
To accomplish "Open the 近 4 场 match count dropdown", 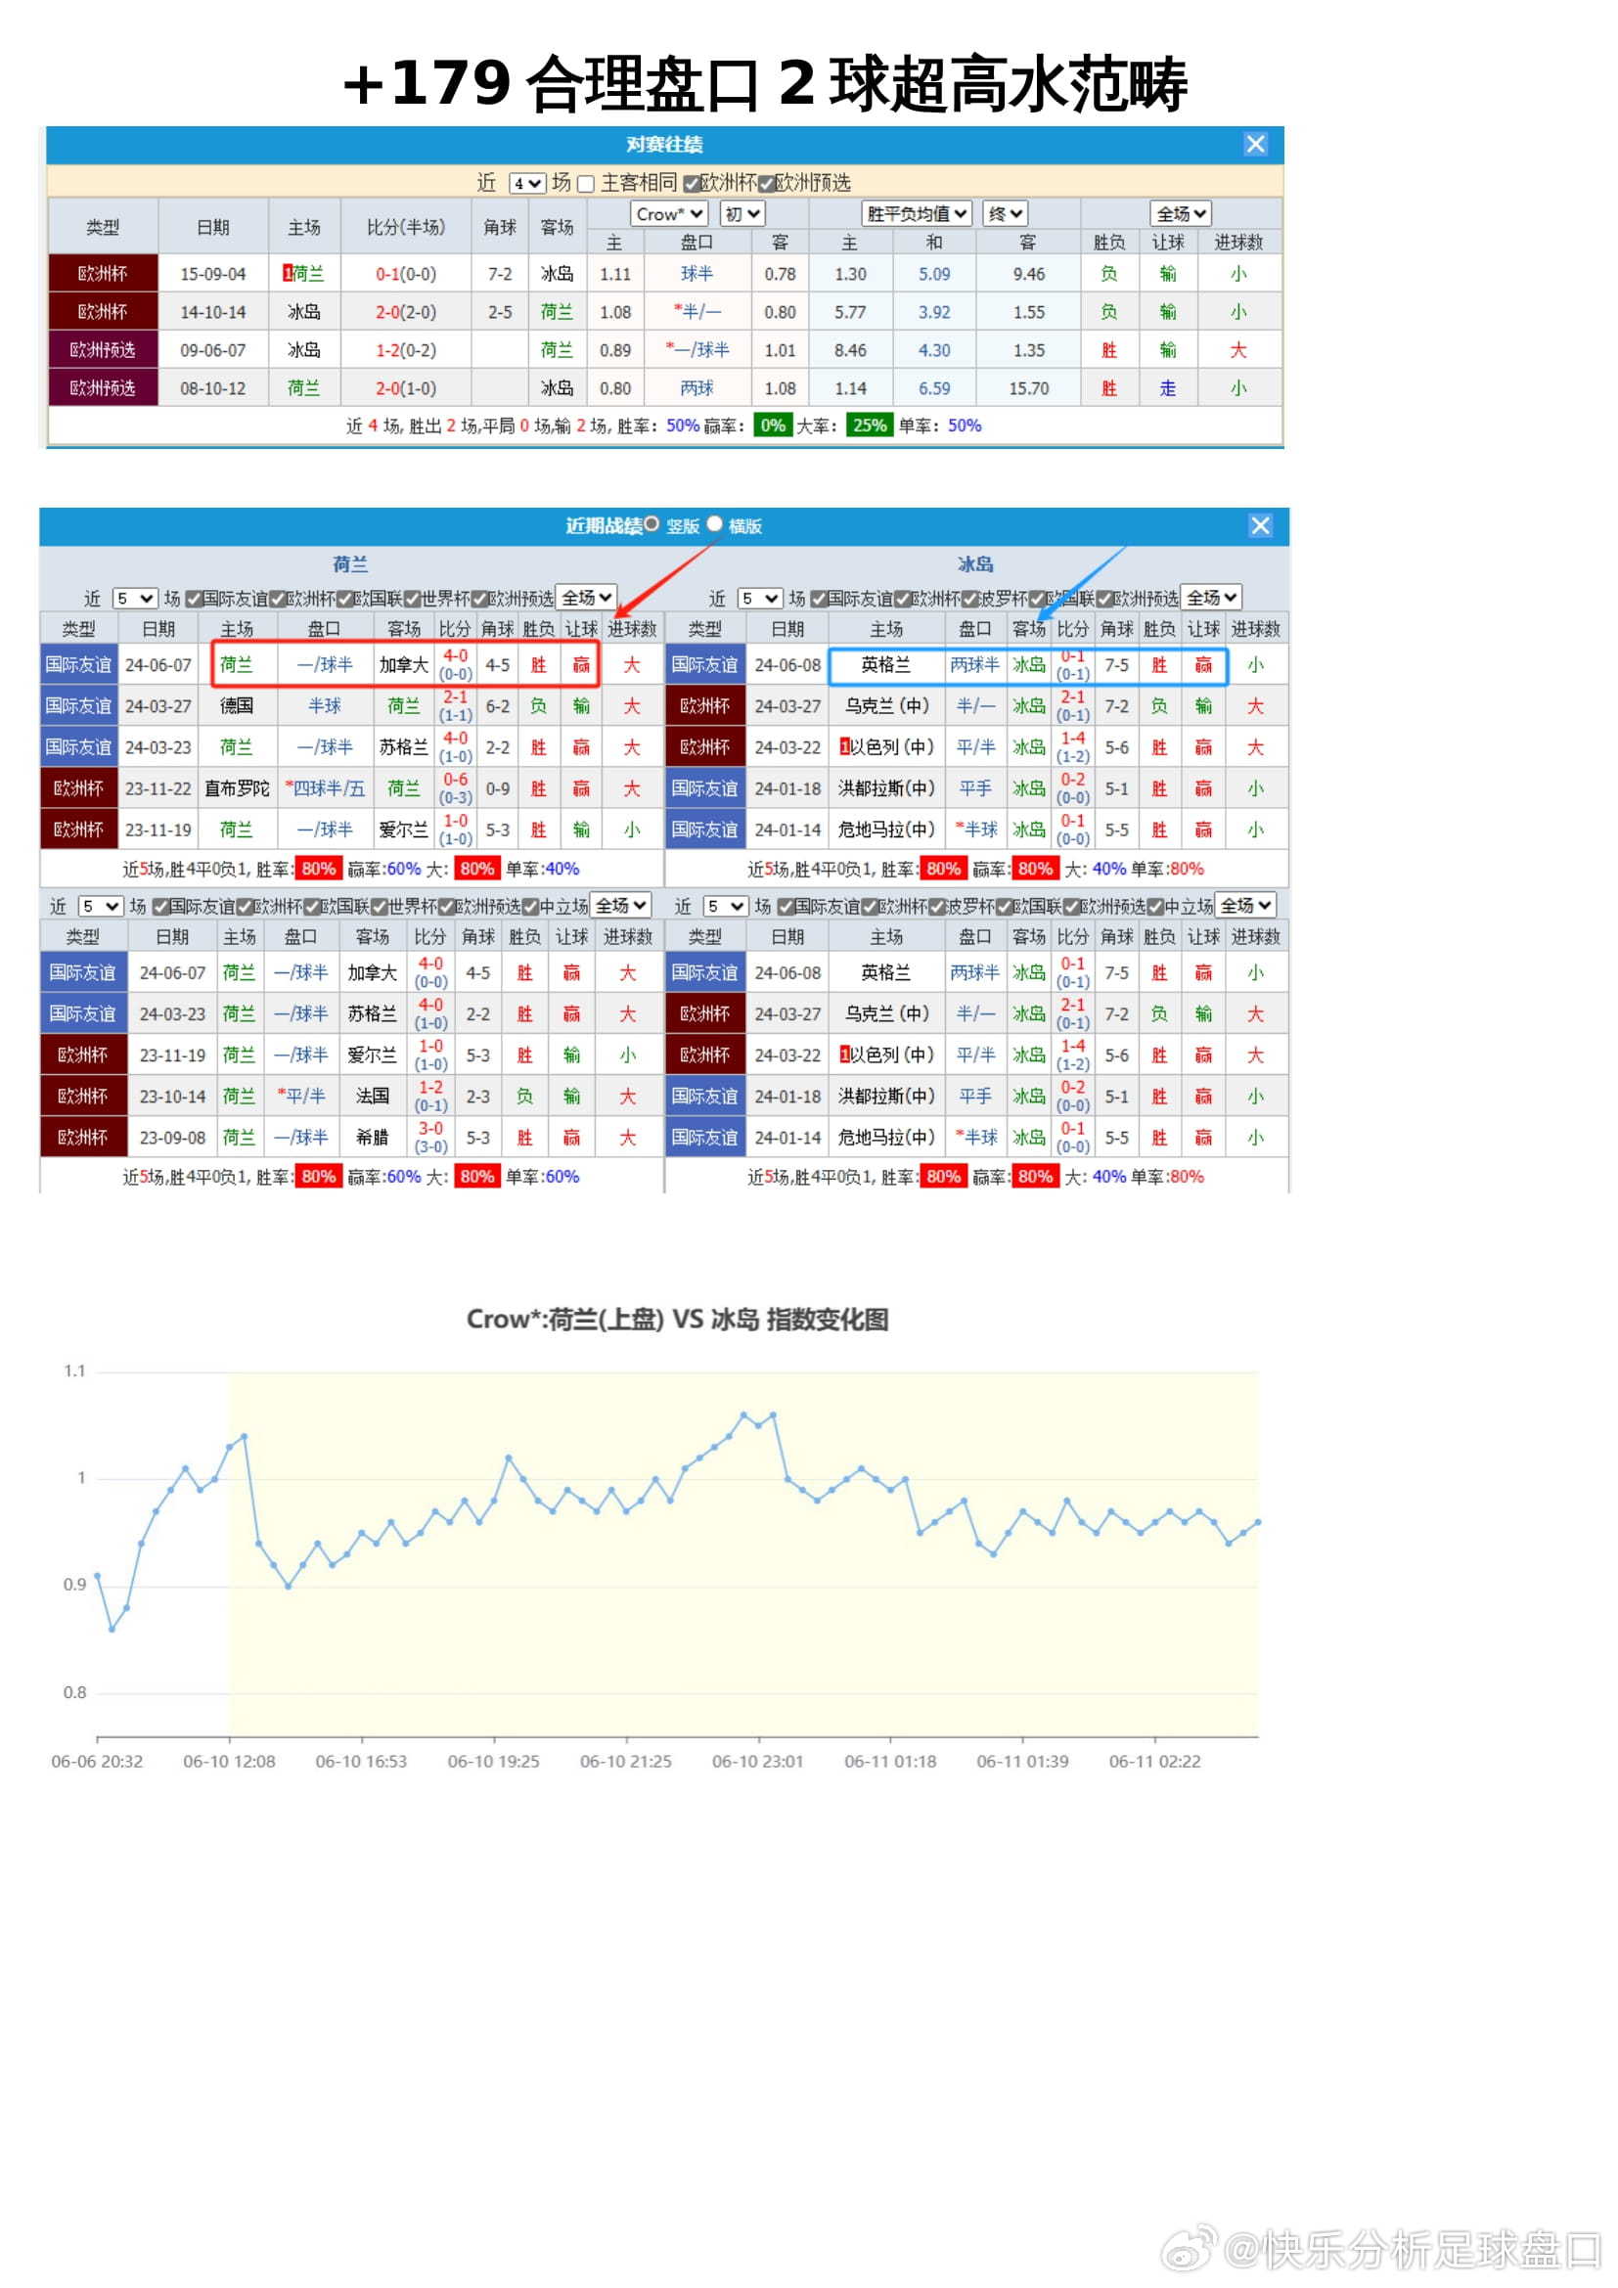I will coord(527,183).
